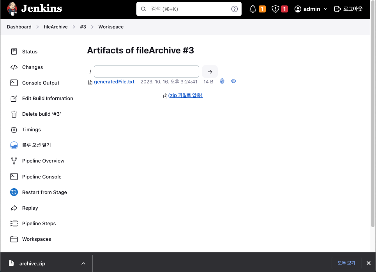Screen dimensions: 376x272
Task: Click the Pipeline Overview branch icon
Action: click(14, 161)
